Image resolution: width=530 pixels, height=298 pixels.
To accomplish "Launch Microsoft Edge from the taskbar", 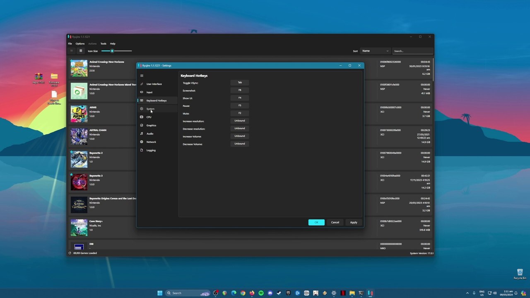I will click(234, 293).
